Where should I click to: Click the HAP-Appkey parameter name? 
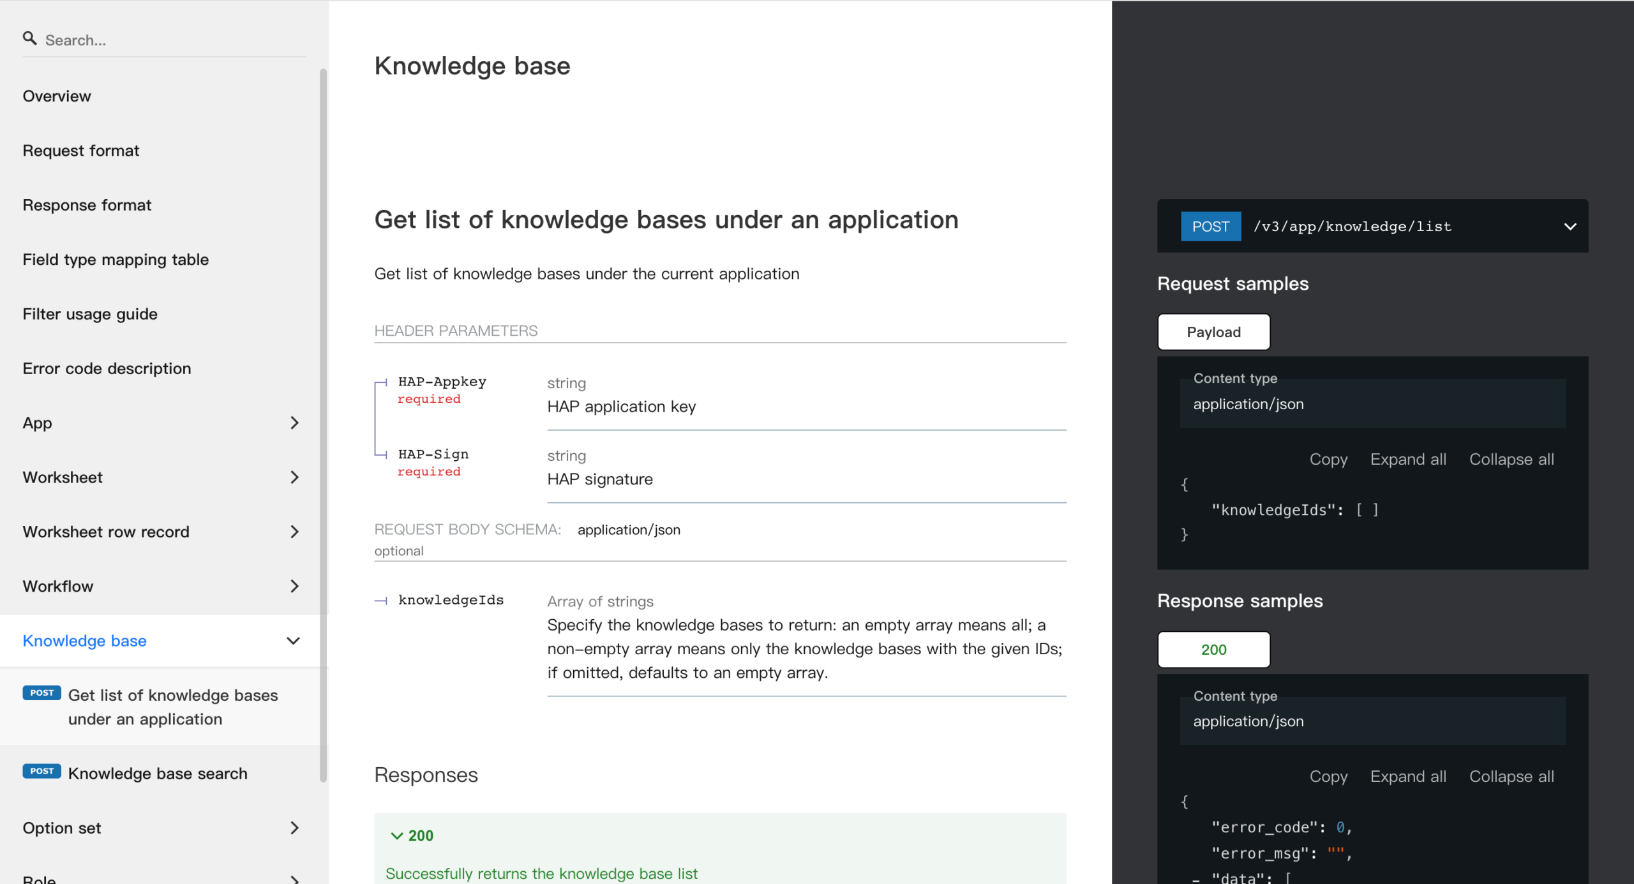coord(442,382)
